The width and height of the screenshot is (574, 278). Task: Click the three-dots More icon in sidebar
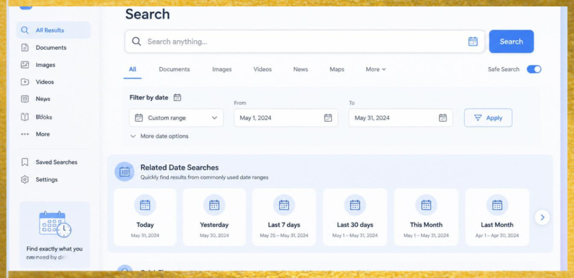25,135
